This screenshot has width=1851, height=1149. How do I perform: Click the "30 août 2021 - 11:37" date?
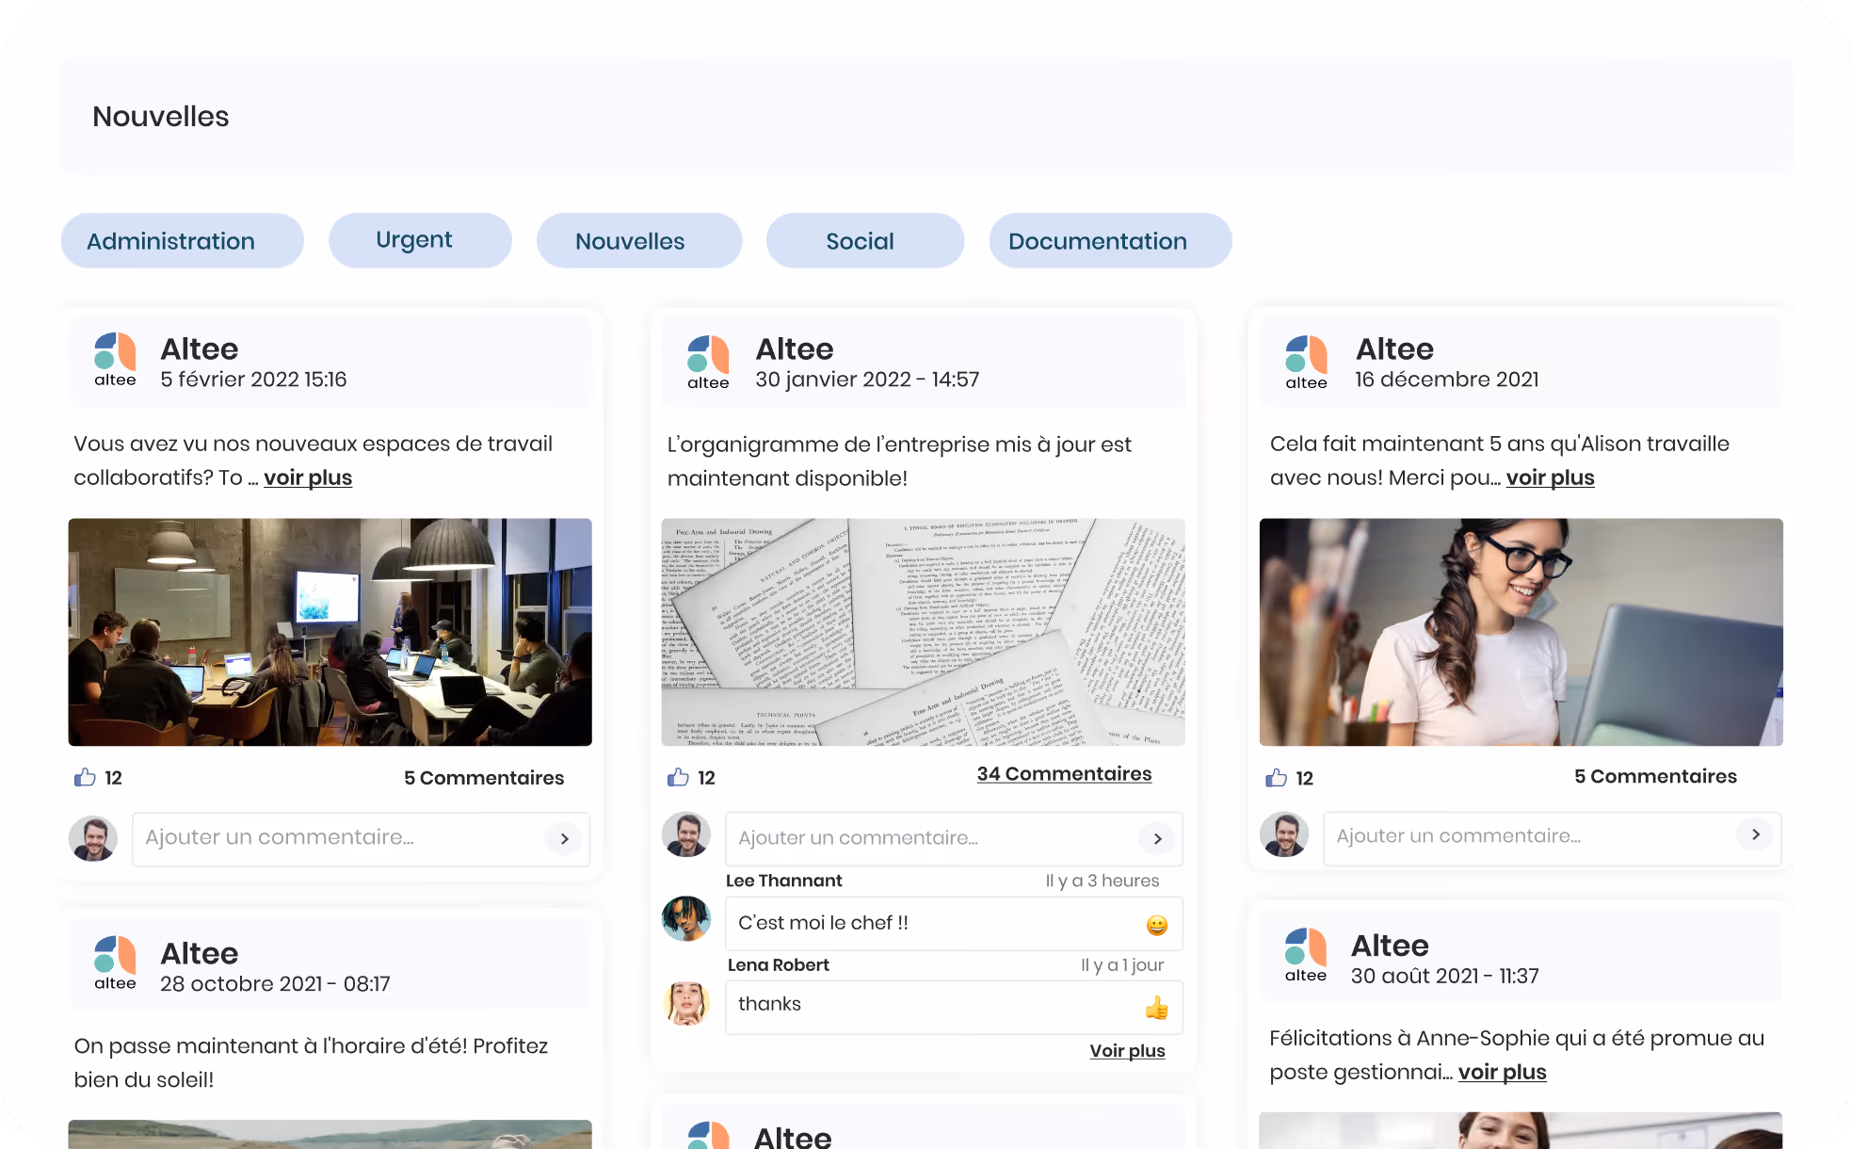point(1444,976)
